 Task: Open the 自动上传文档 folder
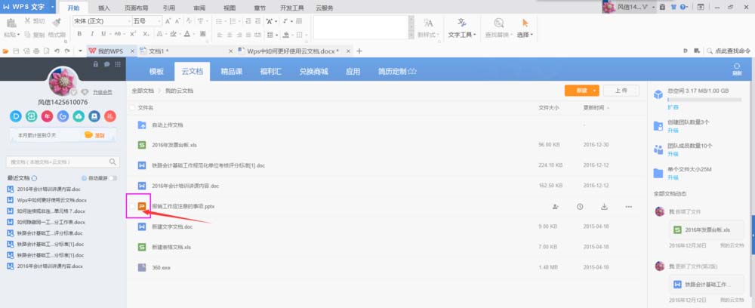click(x=167, y=125)
